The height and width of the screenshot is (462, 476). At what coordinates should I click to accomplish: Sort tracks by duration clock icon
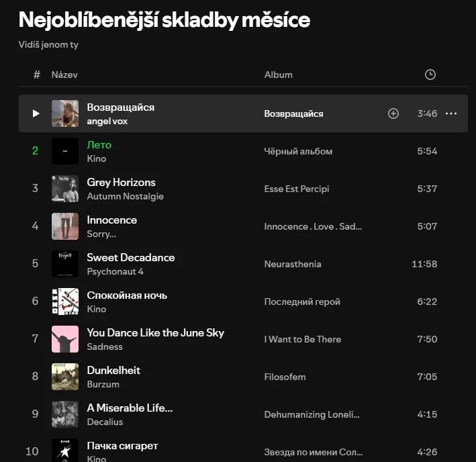[x=430, y=75]
